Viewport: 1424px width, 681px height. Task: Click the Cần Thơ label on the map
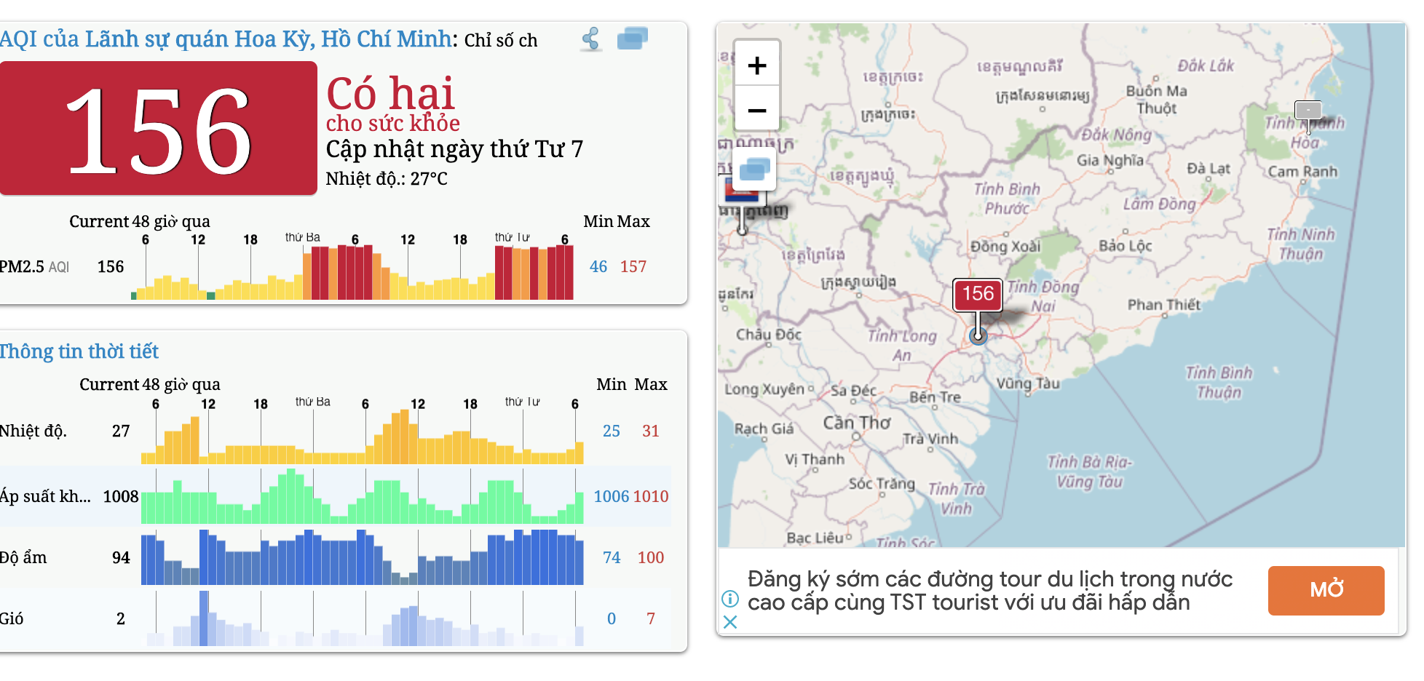(857, 423)
